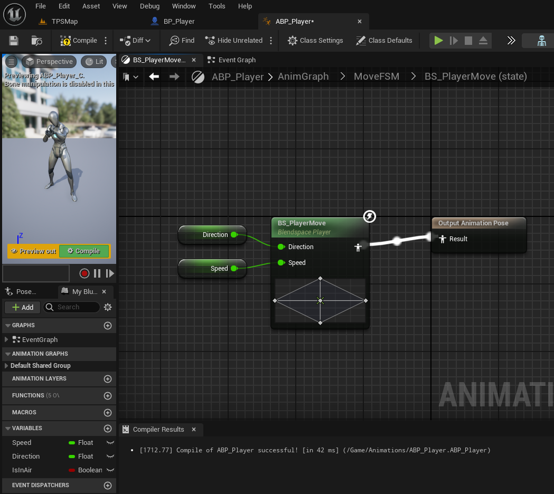Navigate back in graph history
The width and height of the screenshot is (554, 494).
point(154,77)
